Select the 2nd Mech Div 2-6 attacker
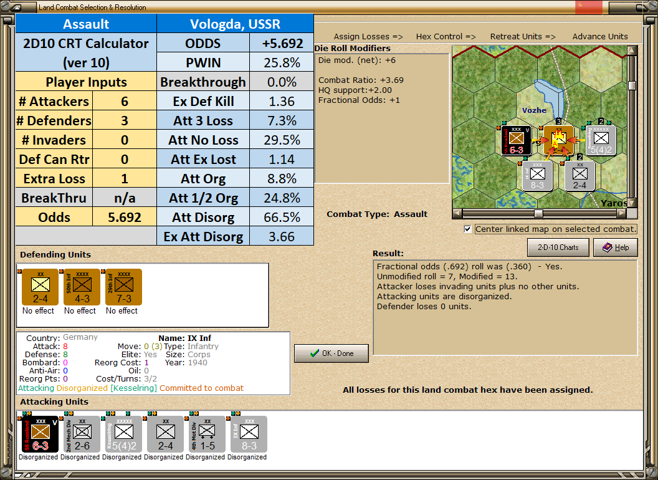Viewport: 658px width, 480px height. 82,434
